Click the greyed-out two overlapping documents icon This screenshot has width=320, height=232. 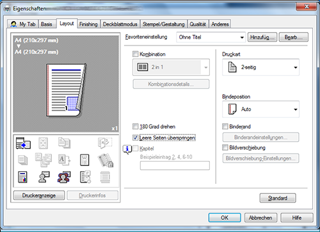(64, 143)
